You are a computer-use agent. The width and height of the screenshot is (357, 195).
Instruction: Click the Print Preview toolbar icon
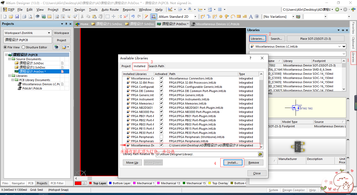(x=30, y=16)
